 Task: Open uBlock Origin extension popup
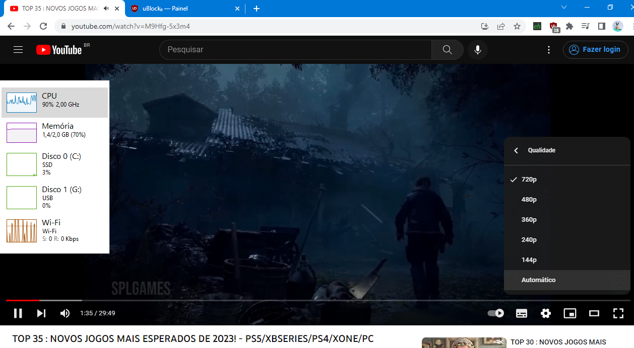(x=554, y=27)
